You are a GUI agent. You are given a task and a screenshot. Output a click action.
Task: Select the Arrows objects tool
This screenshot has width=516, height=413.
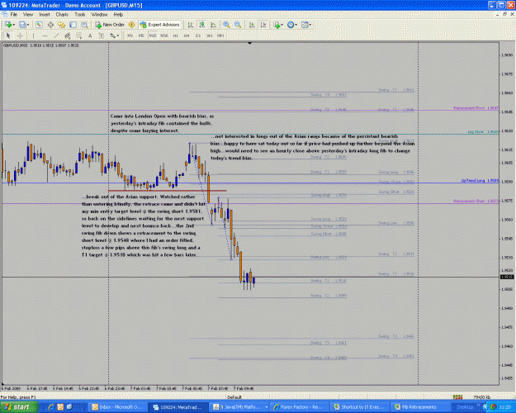(112, 36)
